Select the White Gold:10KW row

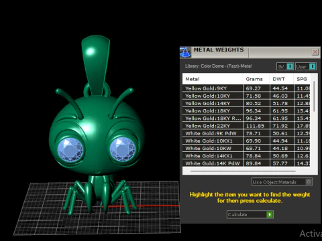pyautogui.click(x=246, y=149)
